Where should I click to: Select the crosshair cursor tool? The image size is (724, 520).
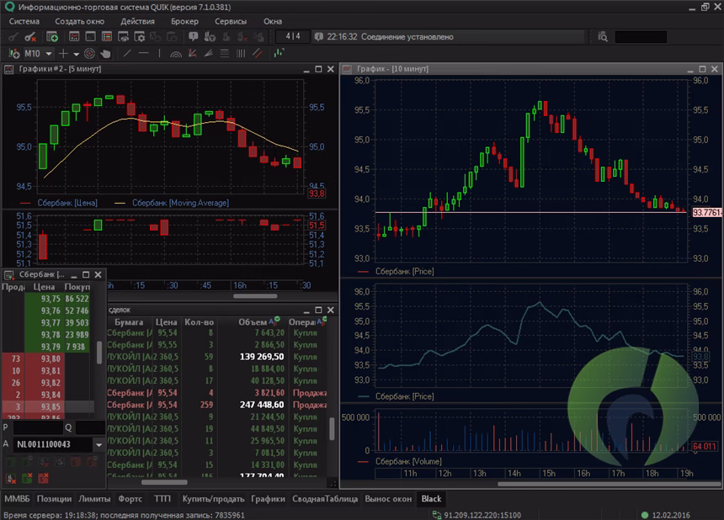[x=63, y=54]
